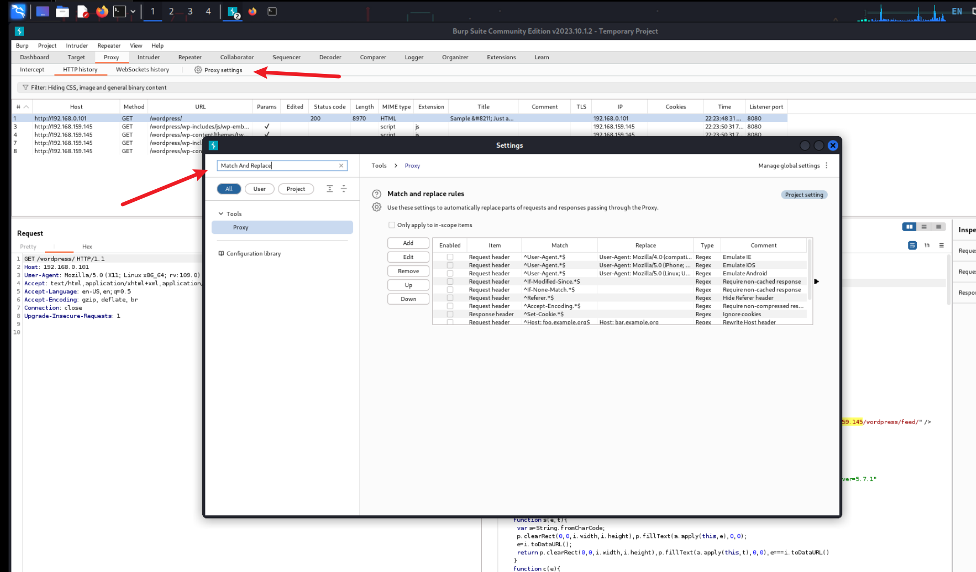The width and height of the screenshot is (976, 572).
Task: Show the desktop via panel icon
Action: [x=42, y=12]
